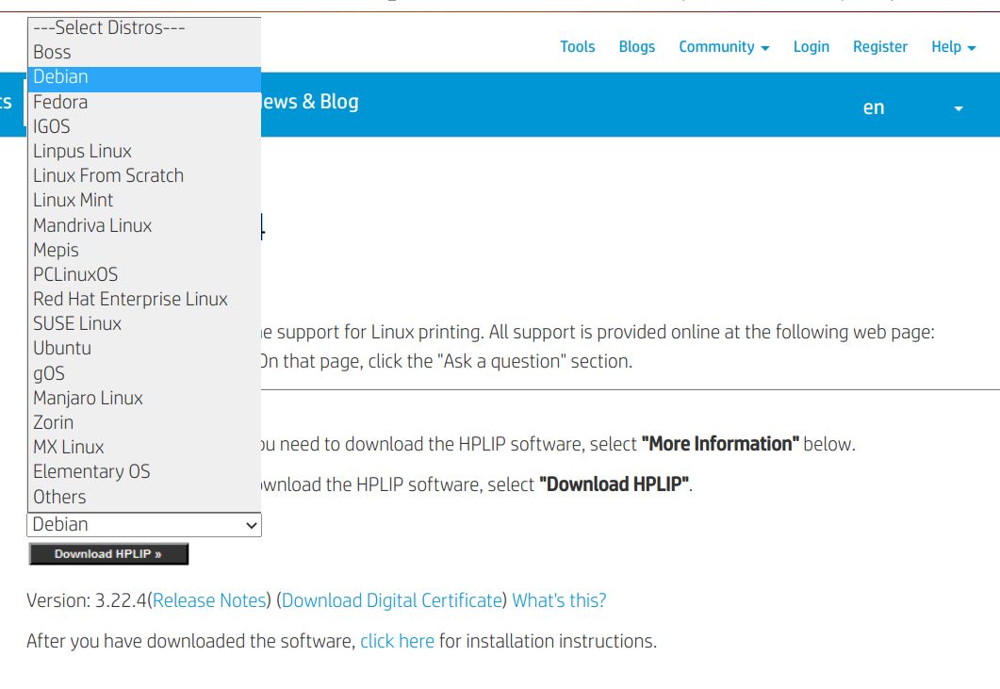Open Download Digital Certificate link

(x=391, y=601)
